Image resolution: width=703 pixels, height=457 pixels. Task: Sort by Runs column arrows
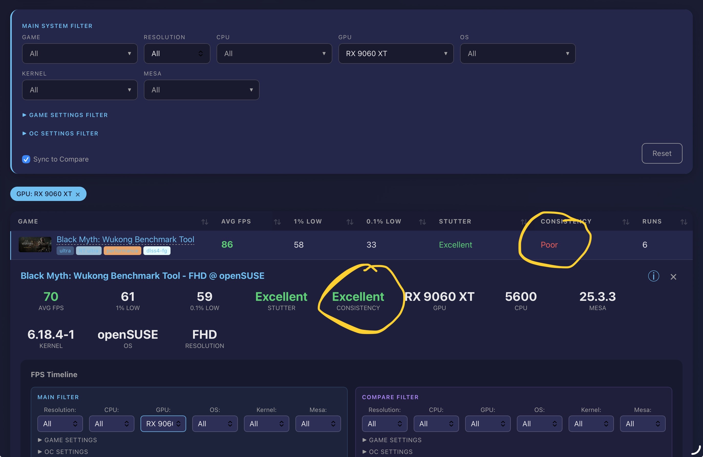pyautogui.click(x=683, y=222)
